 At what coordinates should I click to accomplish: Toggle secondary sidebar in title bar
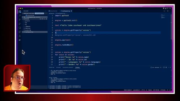tap(168, 8)
